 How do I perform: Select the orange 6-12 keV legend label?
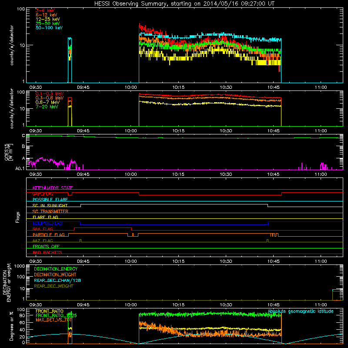47,15
